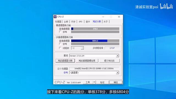Minimize the CPU-Z window
Screen dimensions: 176x99
tap(103, 17)
